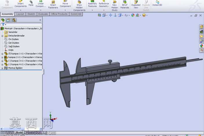Open the File Explorer task pane icon
Image resolution: width=204 pixels, height=136 pixels.
click(201, 36)
